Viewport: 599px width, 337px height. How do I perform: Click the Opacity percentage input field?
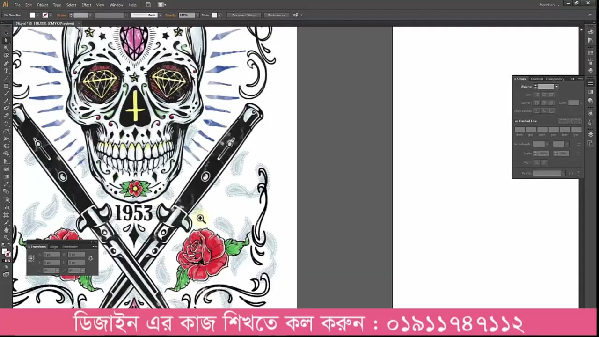(x=186, y=15)
